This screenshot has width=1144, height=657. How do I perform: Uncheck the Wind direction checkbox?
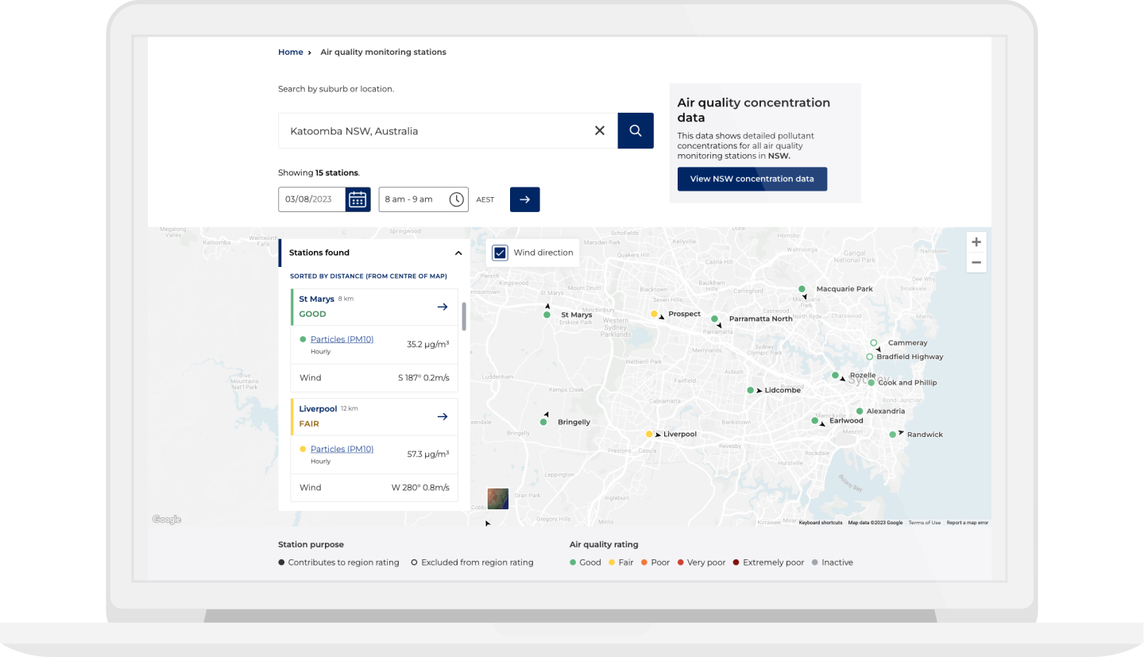500,253
